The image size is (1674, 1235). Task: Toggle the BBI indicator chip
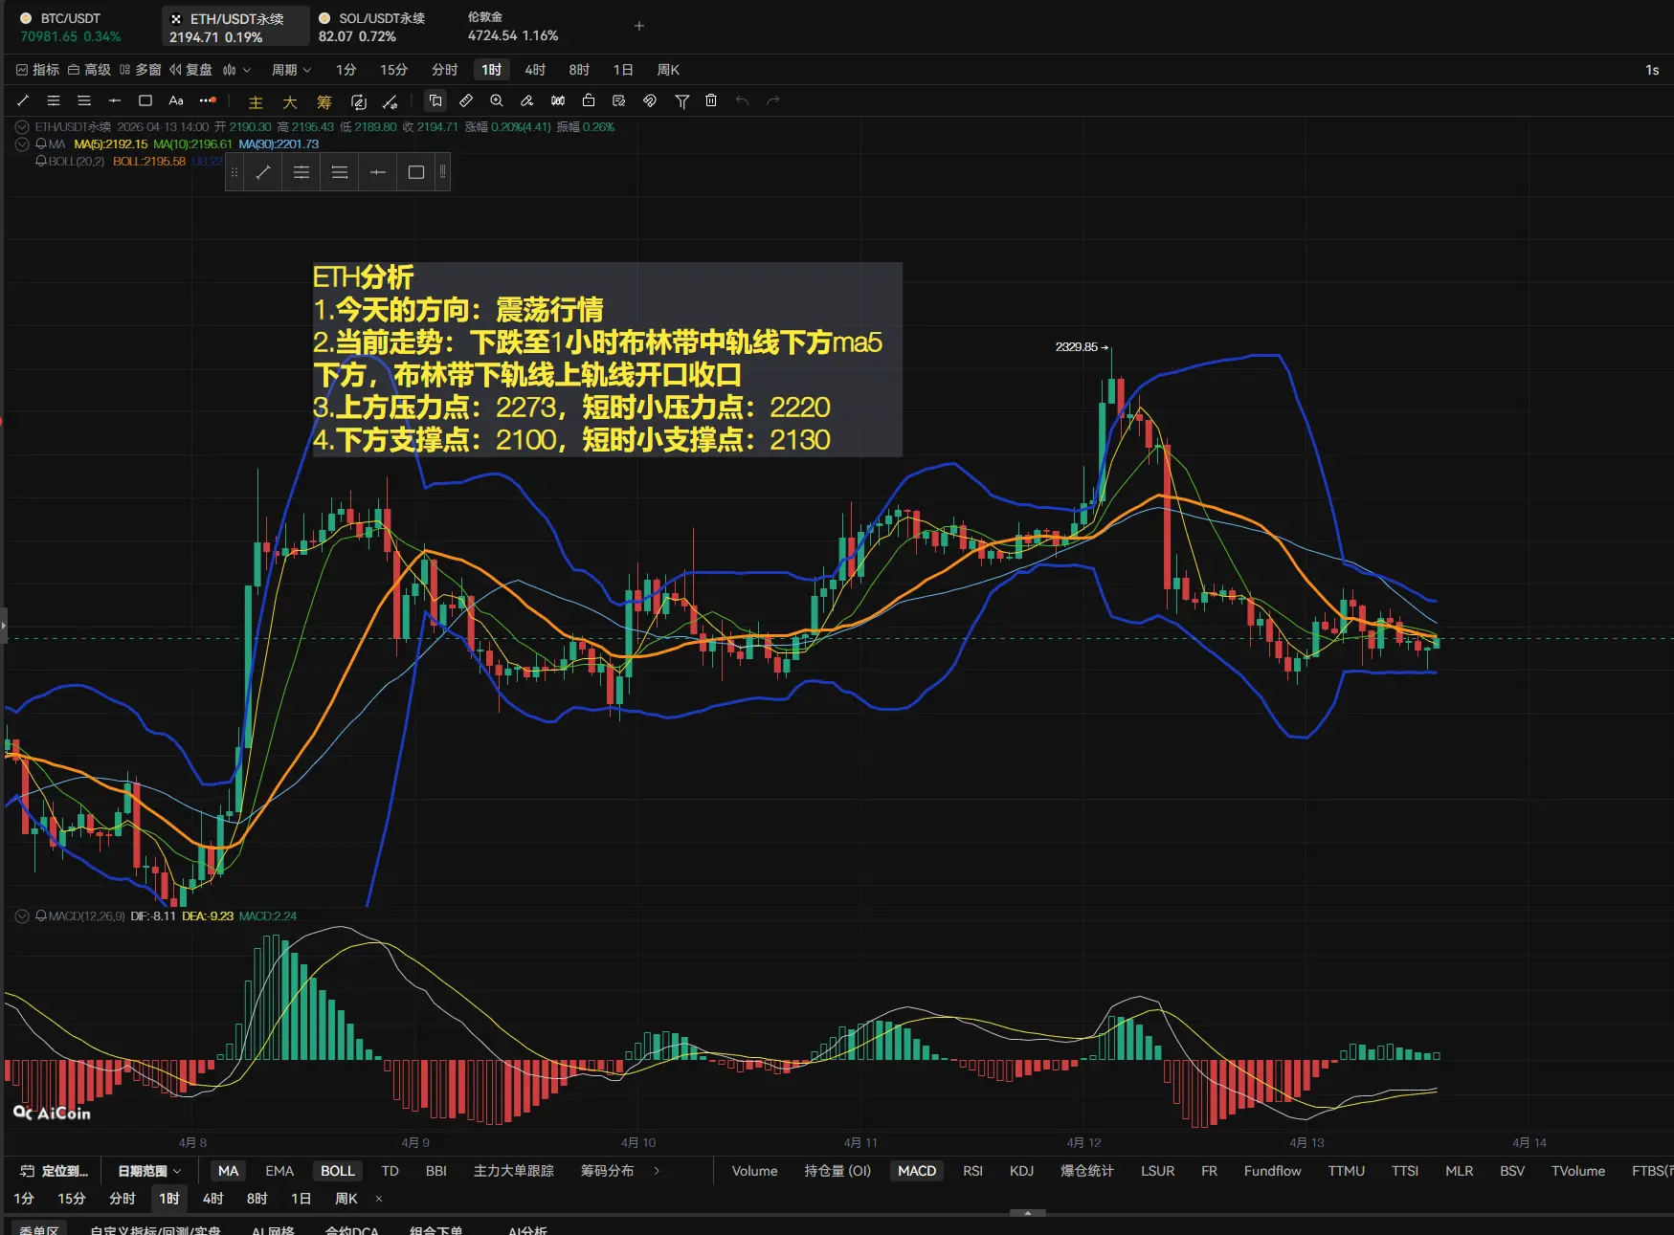pyautogui.click(x=436, y=1171)
